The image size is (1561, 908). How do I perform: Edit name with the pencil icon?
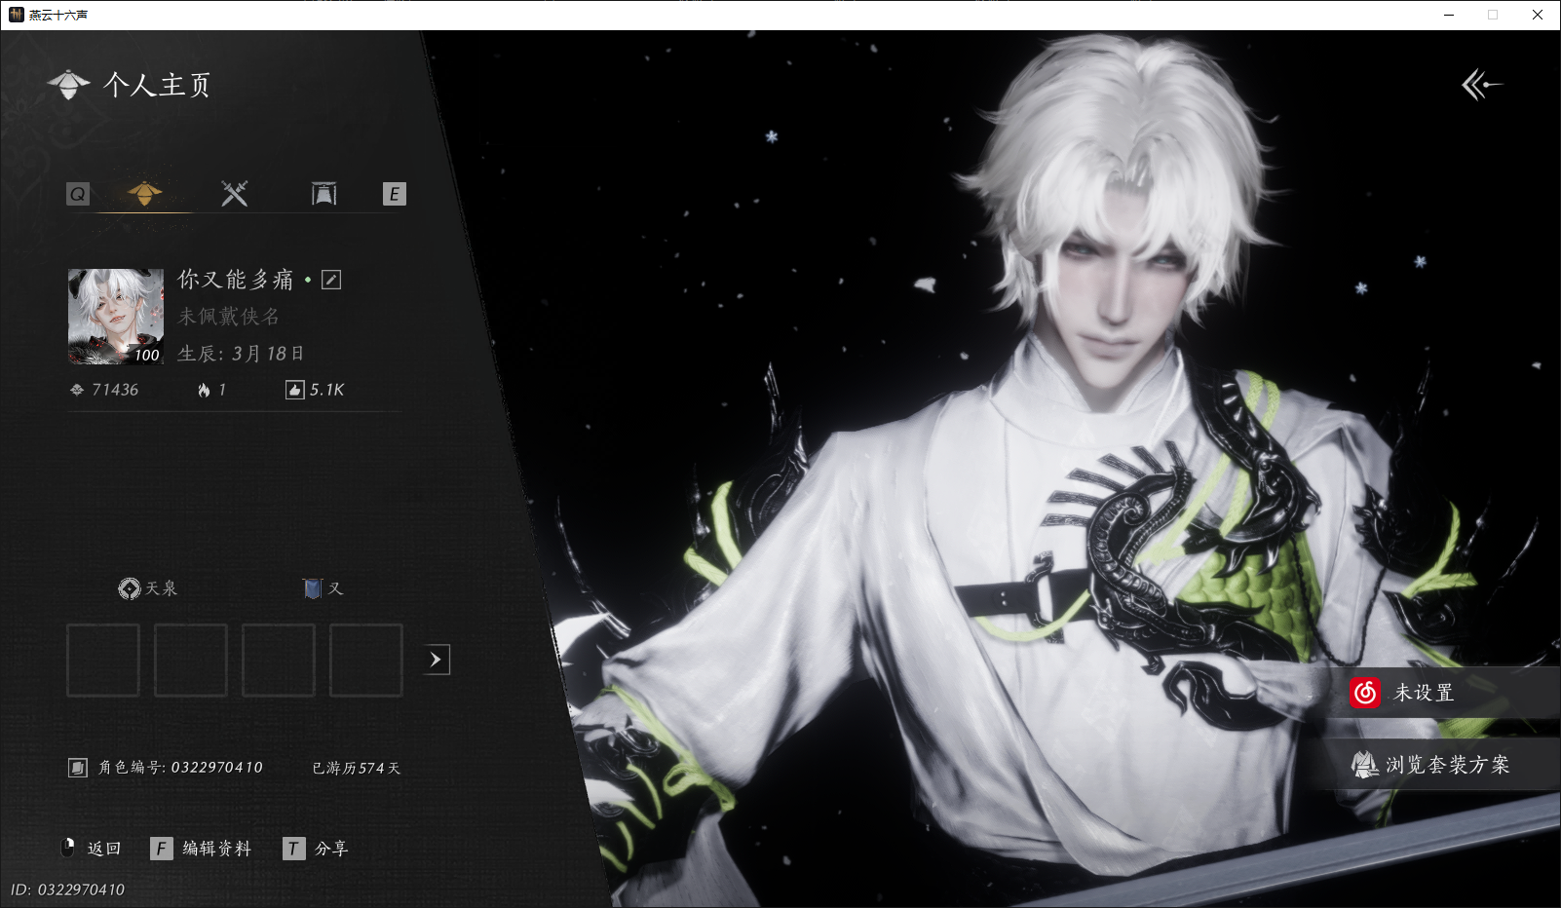point(331,280)
